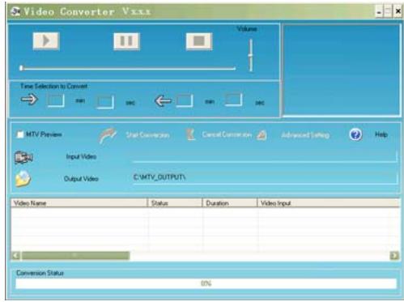Click the Input Video camera icon
404x302 pixels.
point(23,157)
